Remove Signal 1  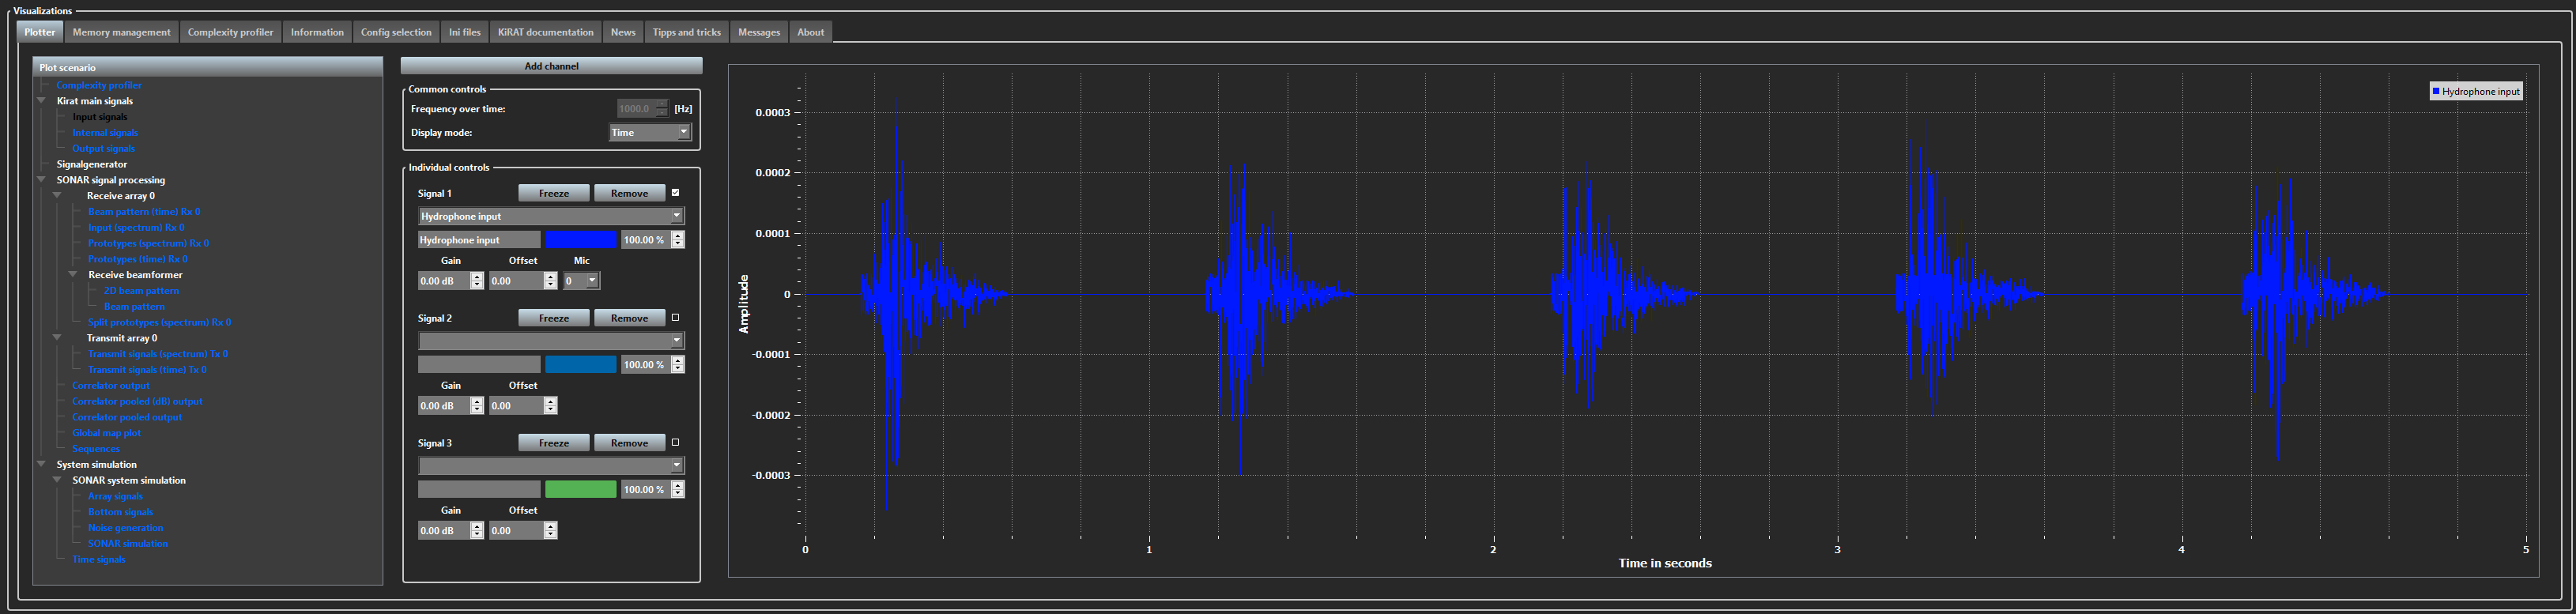629,193
